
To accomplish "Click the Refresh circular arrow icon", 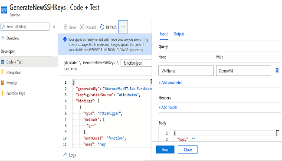I will 102,27.
